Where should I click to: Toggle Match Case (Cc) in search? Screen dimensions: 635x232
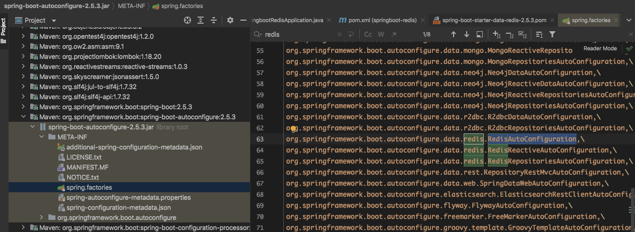point(368,34)
